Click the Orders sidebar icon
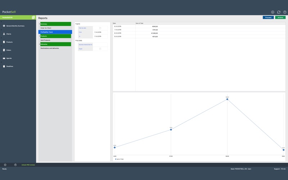The image size is (288, 180). point(4,50)
